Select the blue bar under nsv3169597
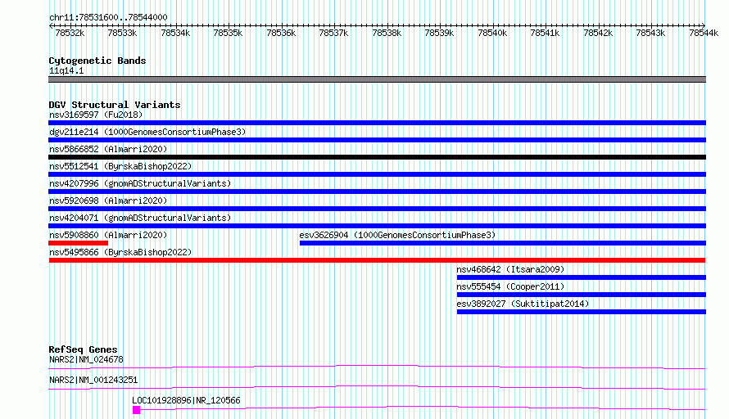The image size is (729, 419). point(377,123)
